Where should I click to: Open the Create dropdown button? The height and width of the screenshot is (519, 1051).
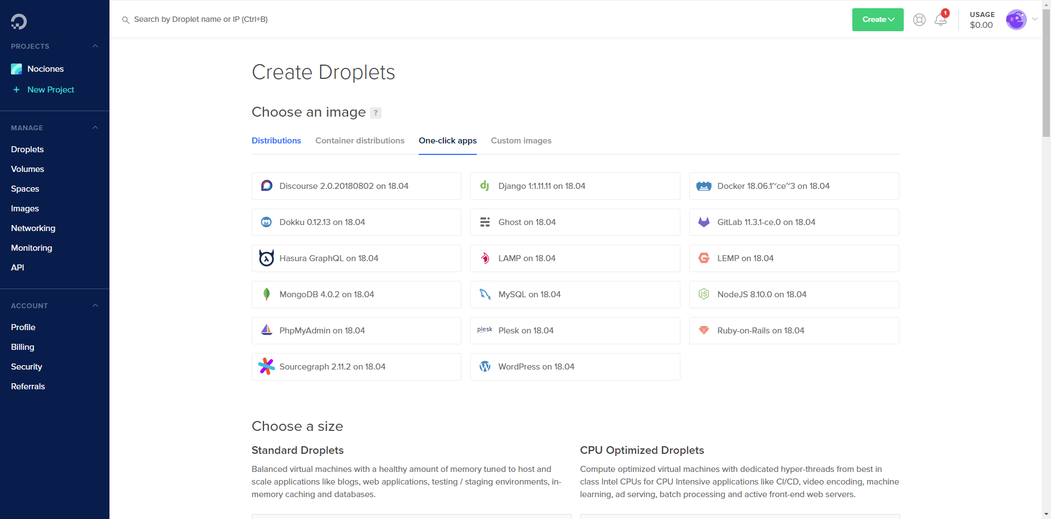coord(877,20)
